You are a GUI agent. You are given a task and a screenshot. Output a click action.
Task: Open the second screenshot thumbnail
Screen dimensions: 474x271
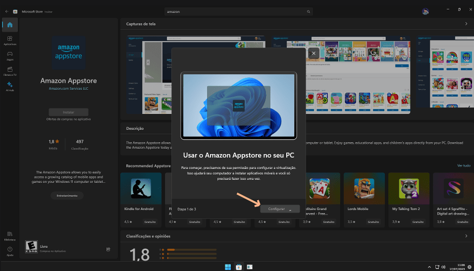tap(341, 75)
